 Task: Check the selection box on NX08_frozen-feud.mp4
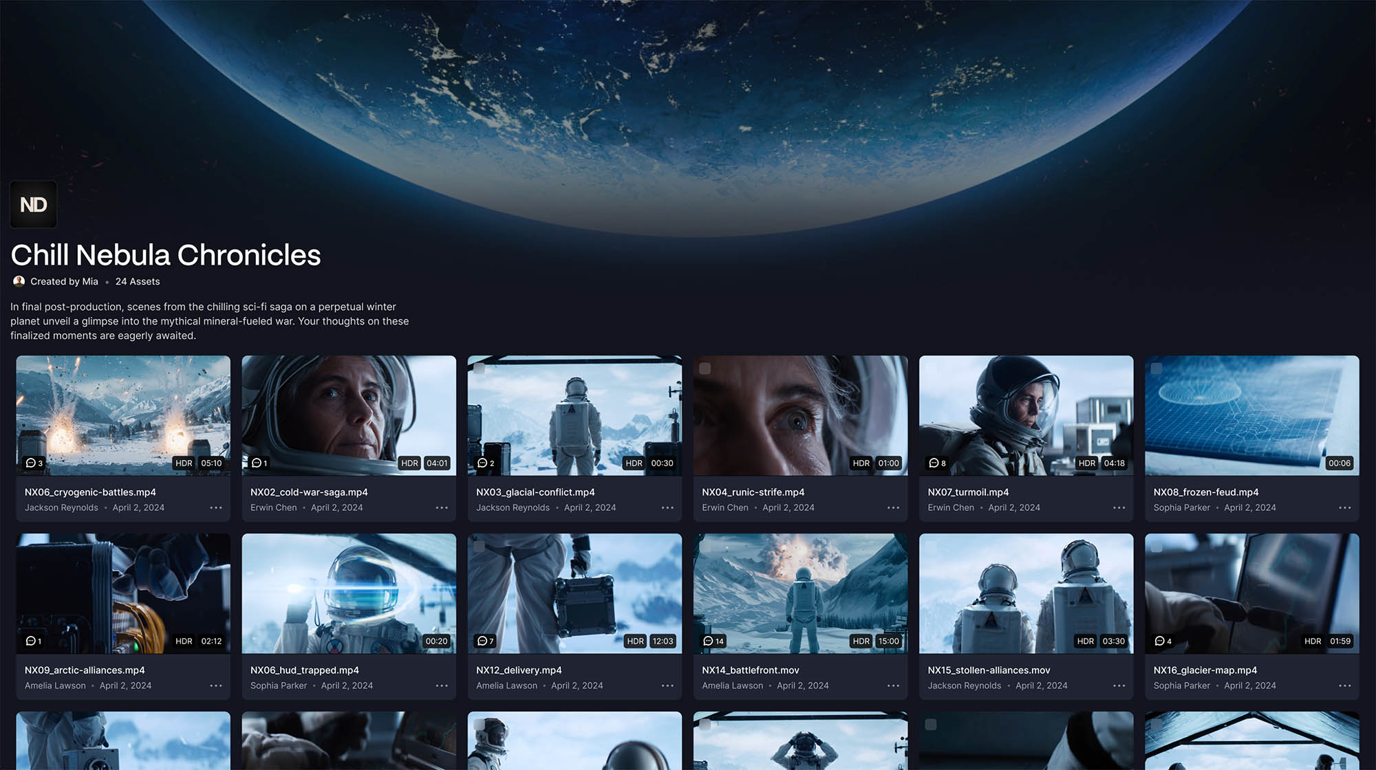click(x=1157, y=368)
